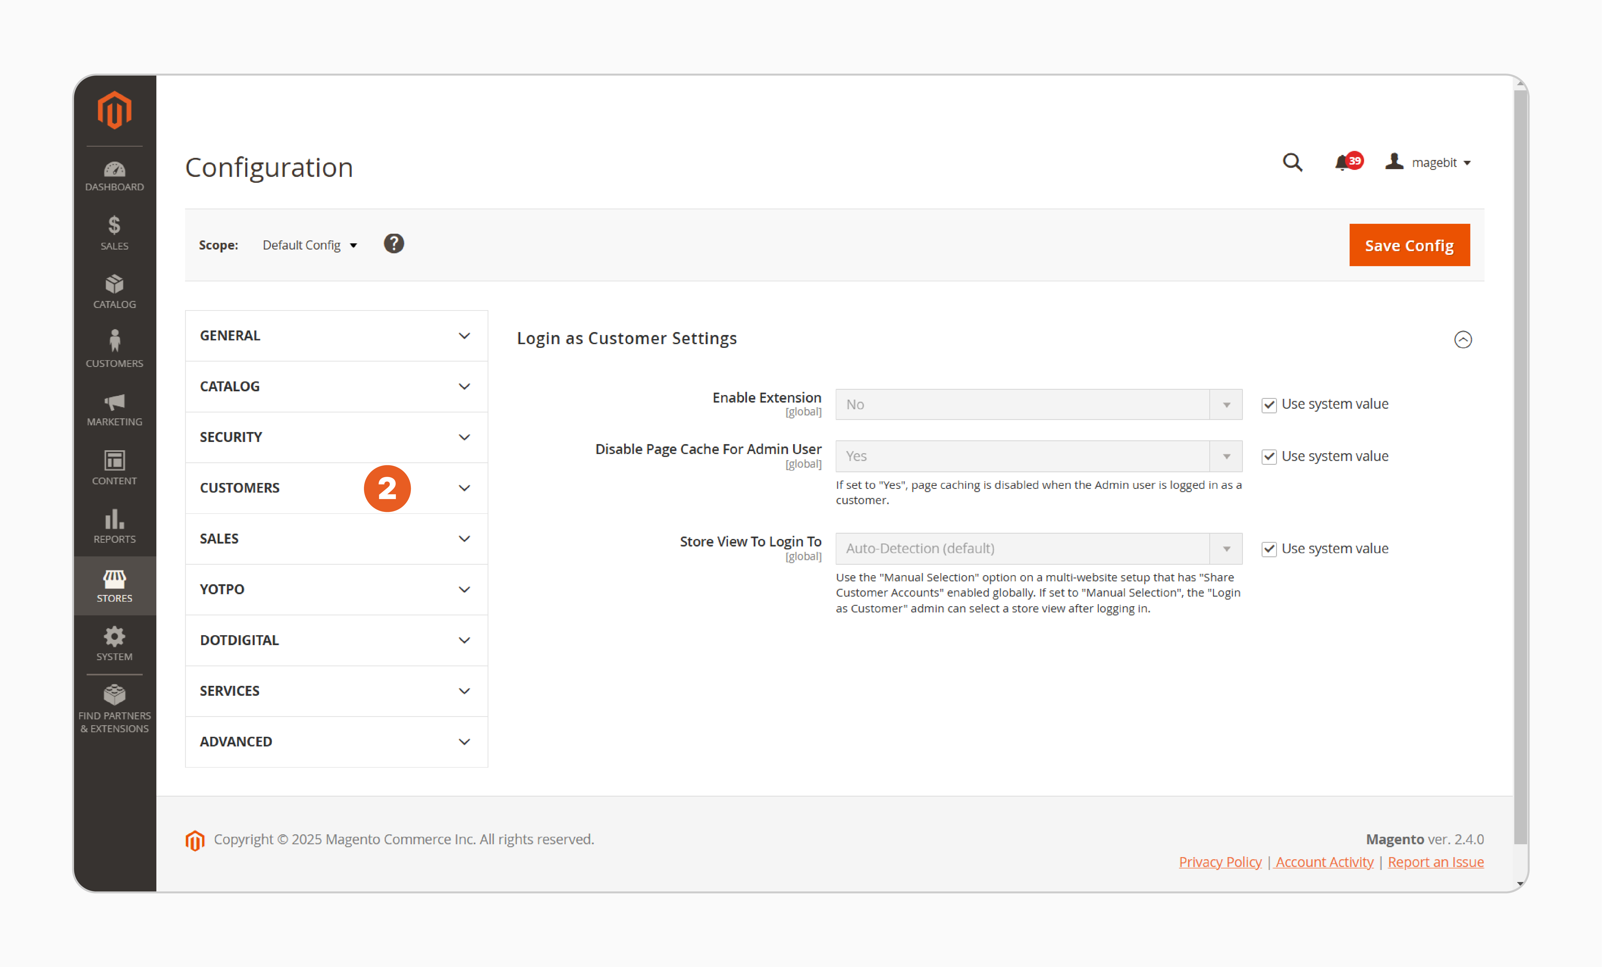Open the Content menu in the sidebar
1602x967 pixels.
click(115, 468)
